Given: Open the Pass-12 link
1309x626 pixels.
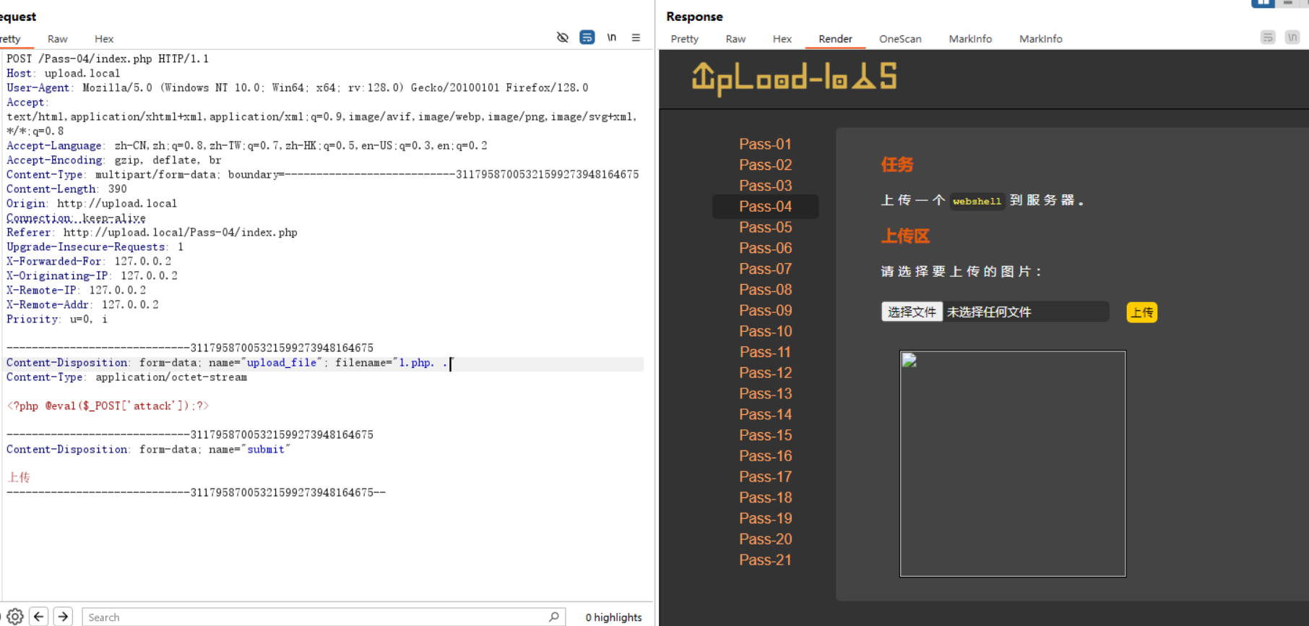Looking at the screenshot, I should [x=766, y=373].
